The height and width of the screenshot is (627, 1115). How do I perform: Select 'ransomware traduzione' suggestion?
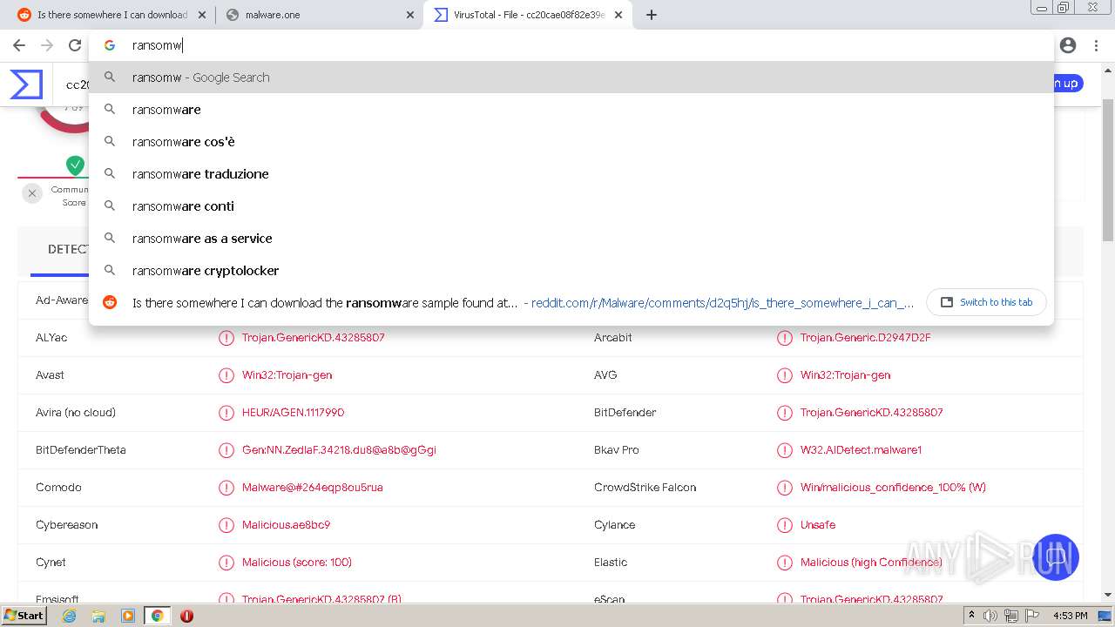click(571, 174)
